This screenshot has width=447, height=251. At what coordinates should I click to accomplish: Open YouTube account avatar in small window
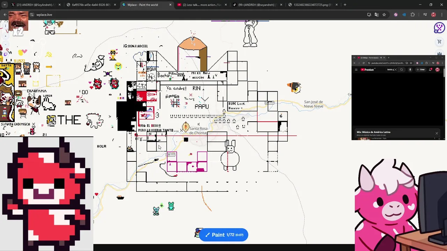click(x=438, y=70)
